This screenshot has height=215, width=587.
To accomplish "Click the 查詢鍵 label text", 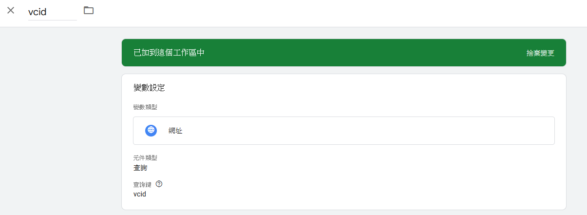I will (x=143, y=184).
